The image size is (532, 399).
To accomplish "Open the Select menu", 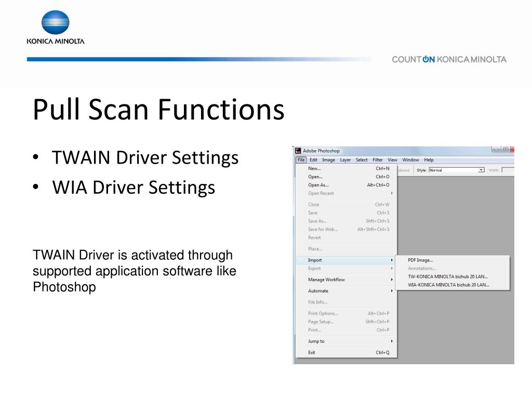I will (362, 160).
